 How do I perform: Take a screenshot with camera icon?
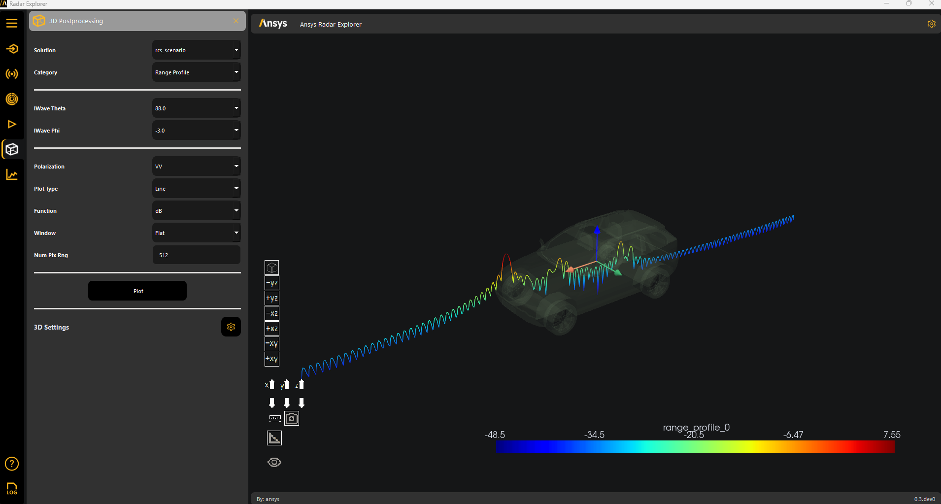tap(292, 418)
